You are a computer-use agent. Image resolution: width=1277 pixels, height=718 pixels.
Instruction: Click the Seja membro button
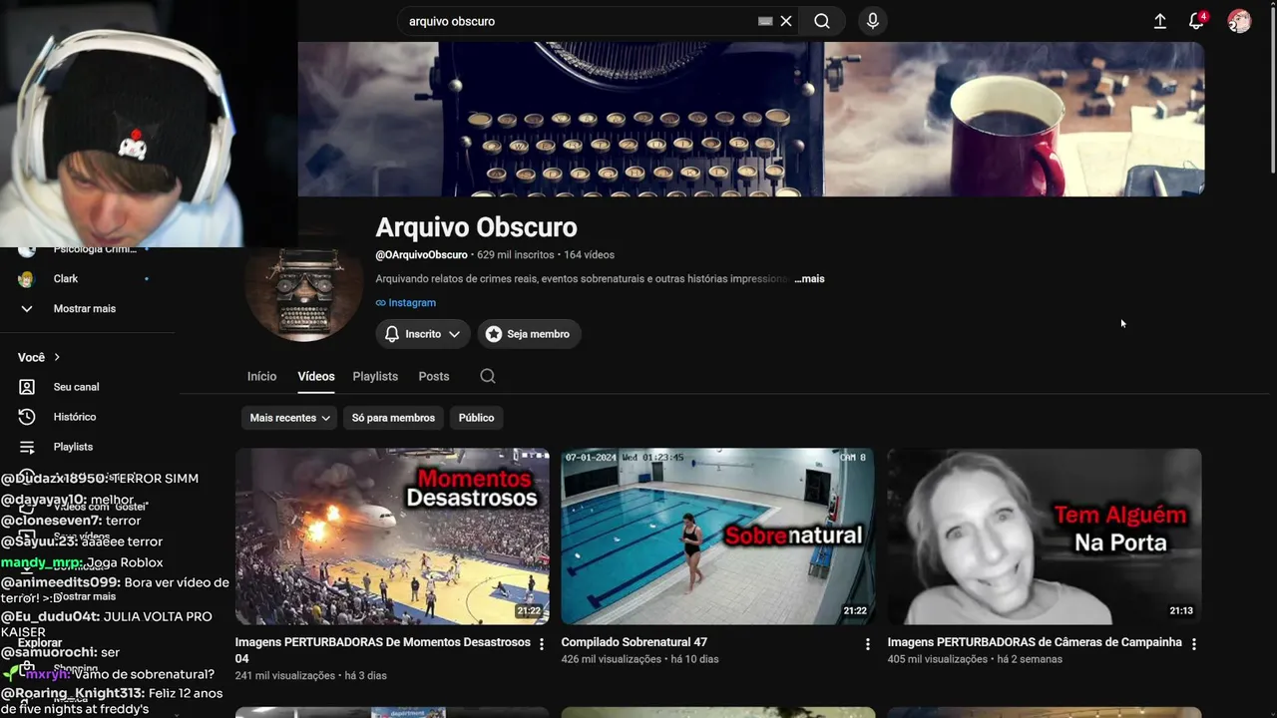[529, 334]
